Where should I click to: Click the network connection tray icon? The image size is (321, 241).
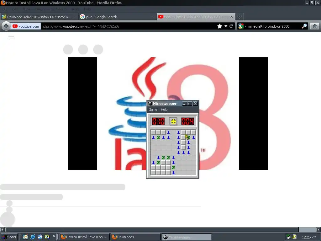[x=289, y=237]
